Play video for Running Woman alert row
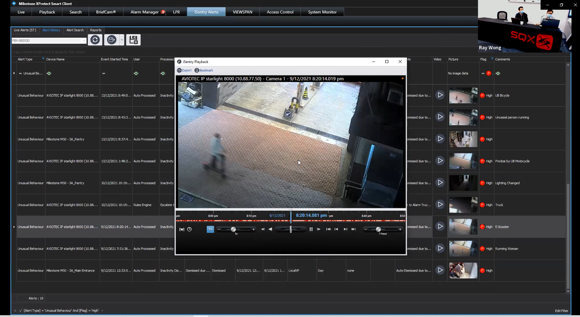 tap(440, 248)
